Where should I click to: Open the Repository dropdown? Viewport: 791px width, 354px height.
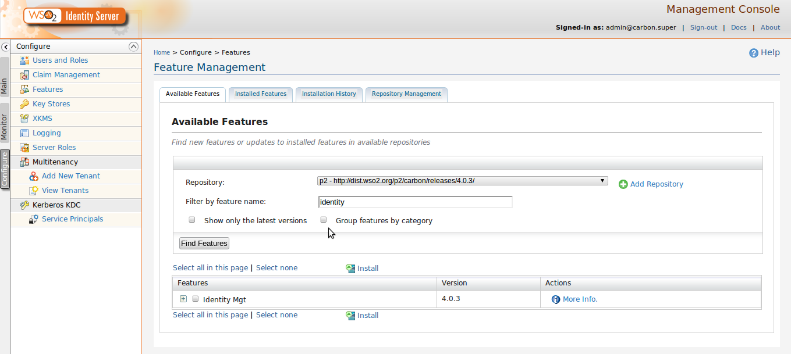point(602,180)
